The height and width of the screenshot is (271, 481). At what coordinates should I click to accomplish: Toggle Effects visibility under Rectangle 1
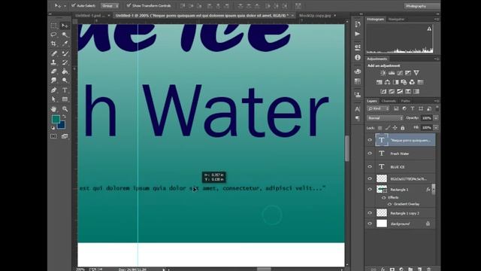[x=384, y=197]
